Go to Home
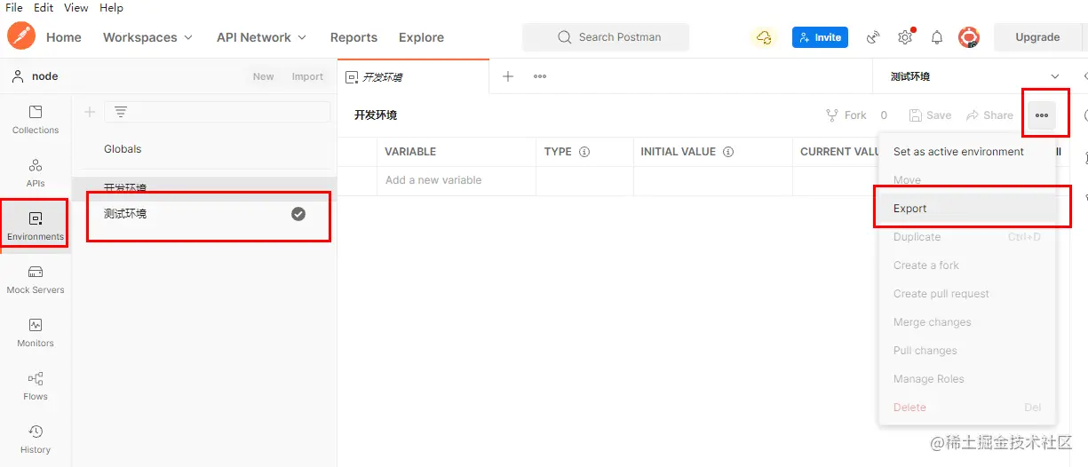The image size is (1088, 467). (64, 37)
